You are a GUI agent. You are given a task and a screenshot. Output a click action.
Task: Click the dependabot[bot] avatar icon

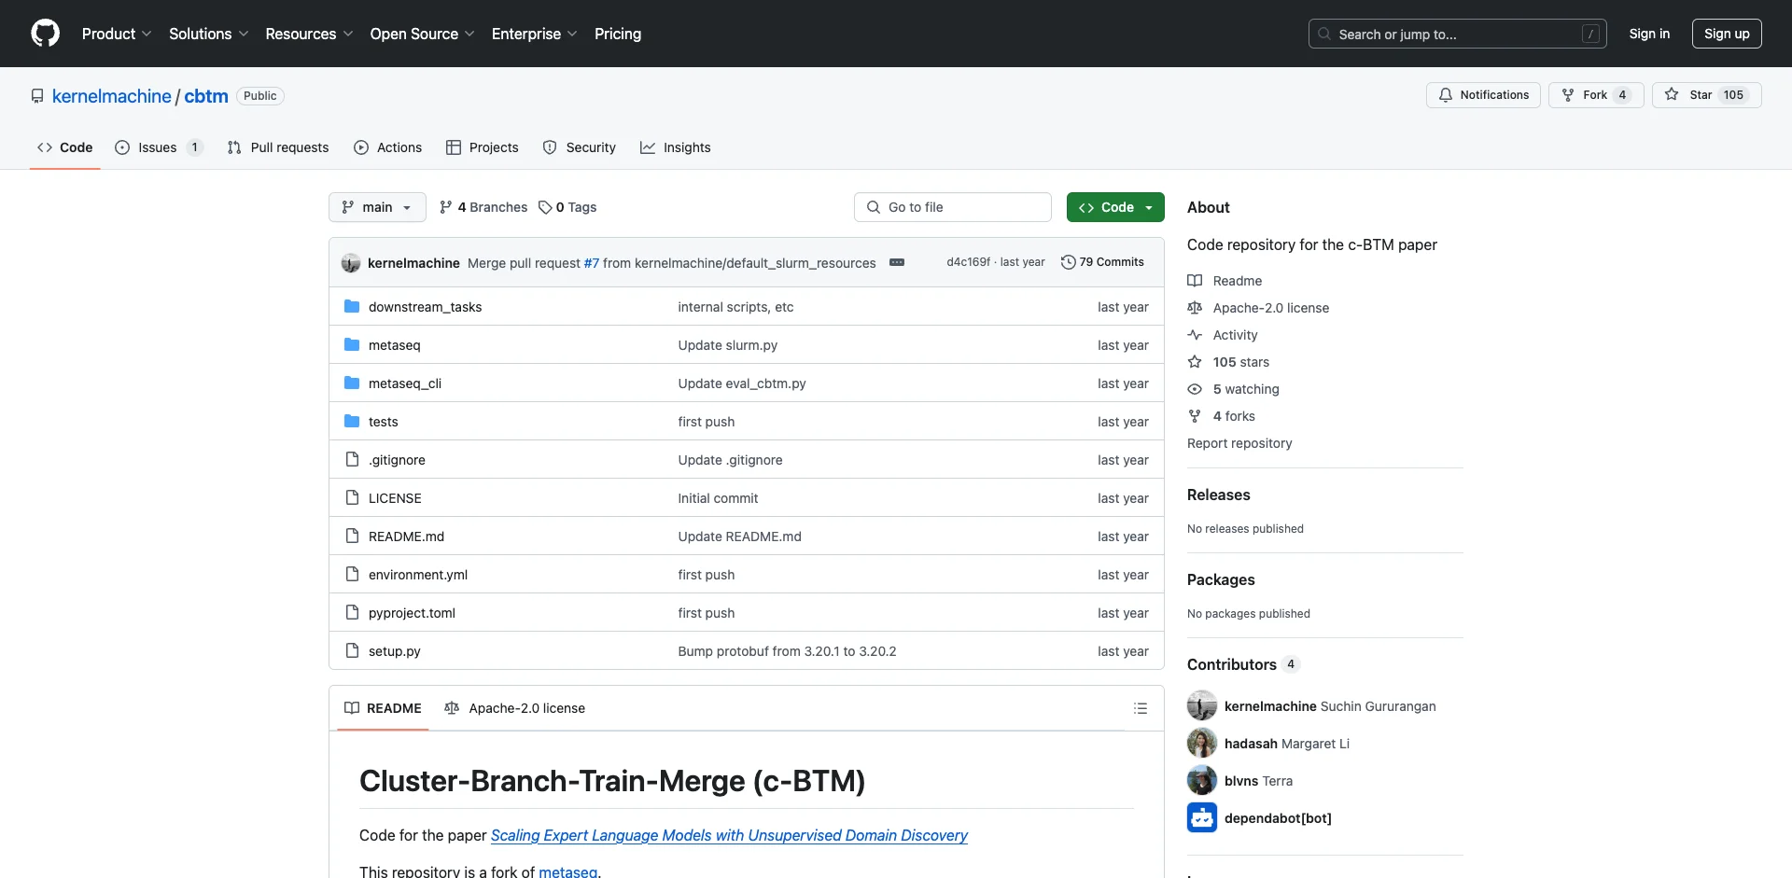click(x=1202, y=817)
